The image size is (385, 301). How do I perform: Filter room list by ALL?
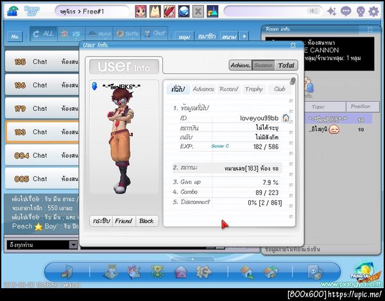(44, 33)
